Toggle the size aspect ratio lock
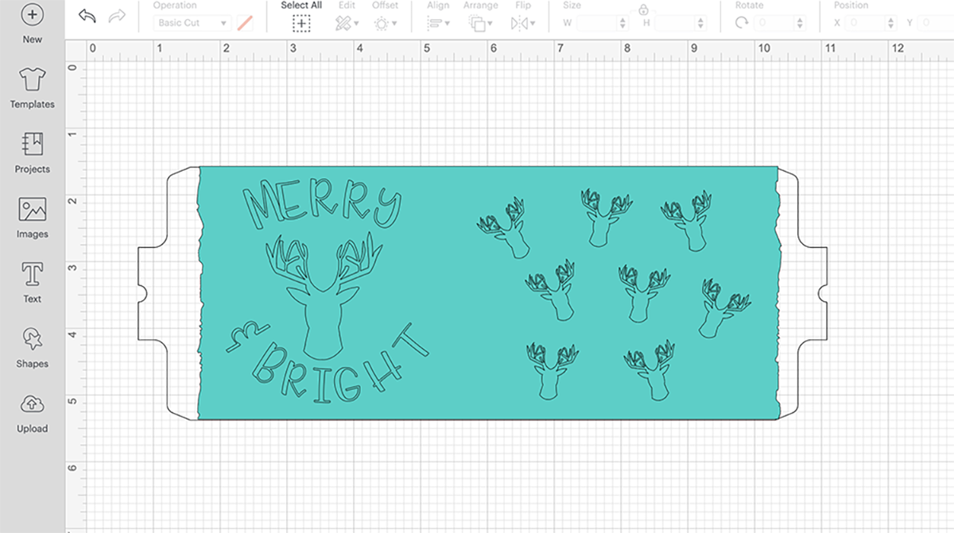This screenshot has height=533, width=954. pyautogui.click(x=643, y=10)
